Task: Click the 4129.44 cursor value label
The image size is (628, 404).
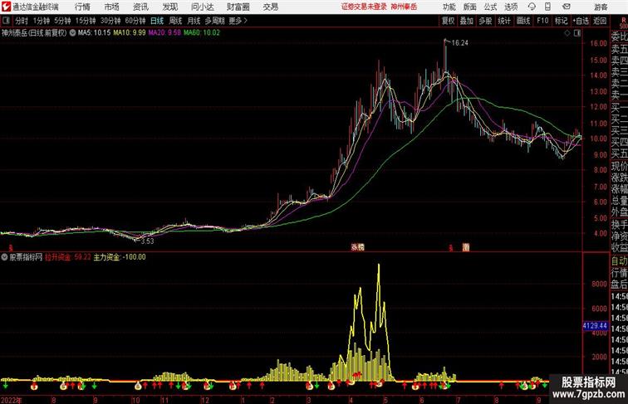Action: click(595, 326)
